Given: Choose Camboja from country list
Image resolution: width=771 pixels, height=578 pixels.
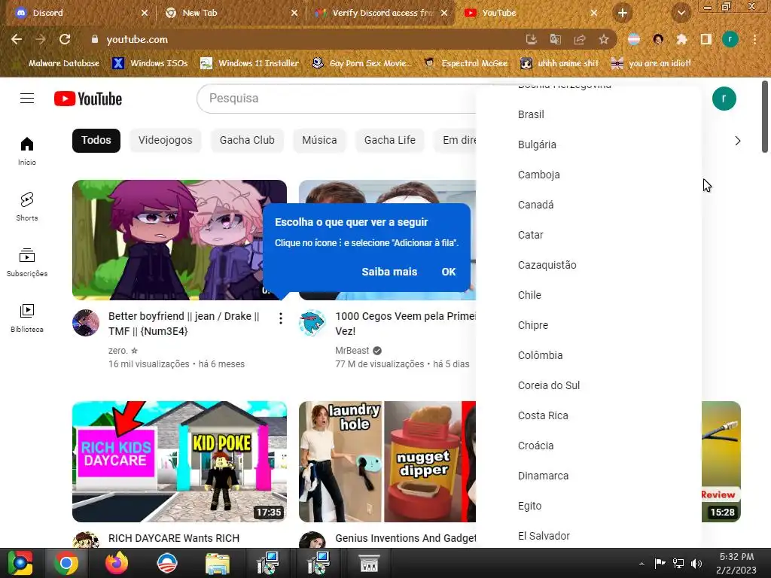Looking at the screenshot, I should pos(589,175).
